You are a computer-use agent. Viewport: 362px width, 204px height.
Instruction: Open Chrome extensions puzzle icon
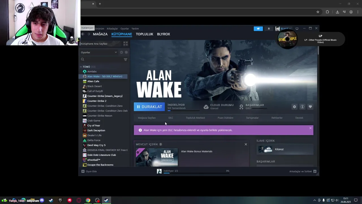[x=327, y=12]
